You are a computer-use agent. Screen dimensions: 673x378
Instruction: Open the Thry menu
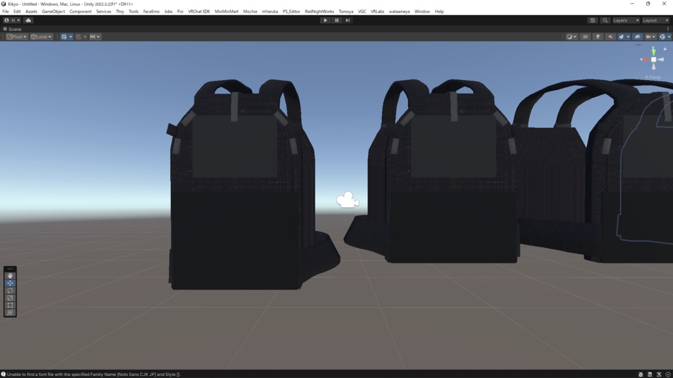tap(120, 12)
